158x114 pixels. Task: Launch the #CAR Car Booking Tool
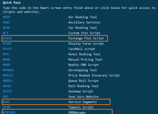6,28
